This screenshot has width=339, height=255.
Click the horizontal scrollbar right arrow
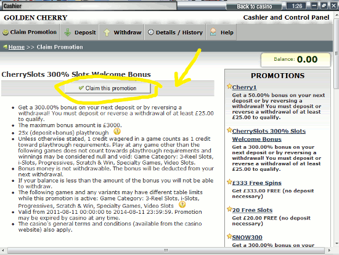point(329,250)
